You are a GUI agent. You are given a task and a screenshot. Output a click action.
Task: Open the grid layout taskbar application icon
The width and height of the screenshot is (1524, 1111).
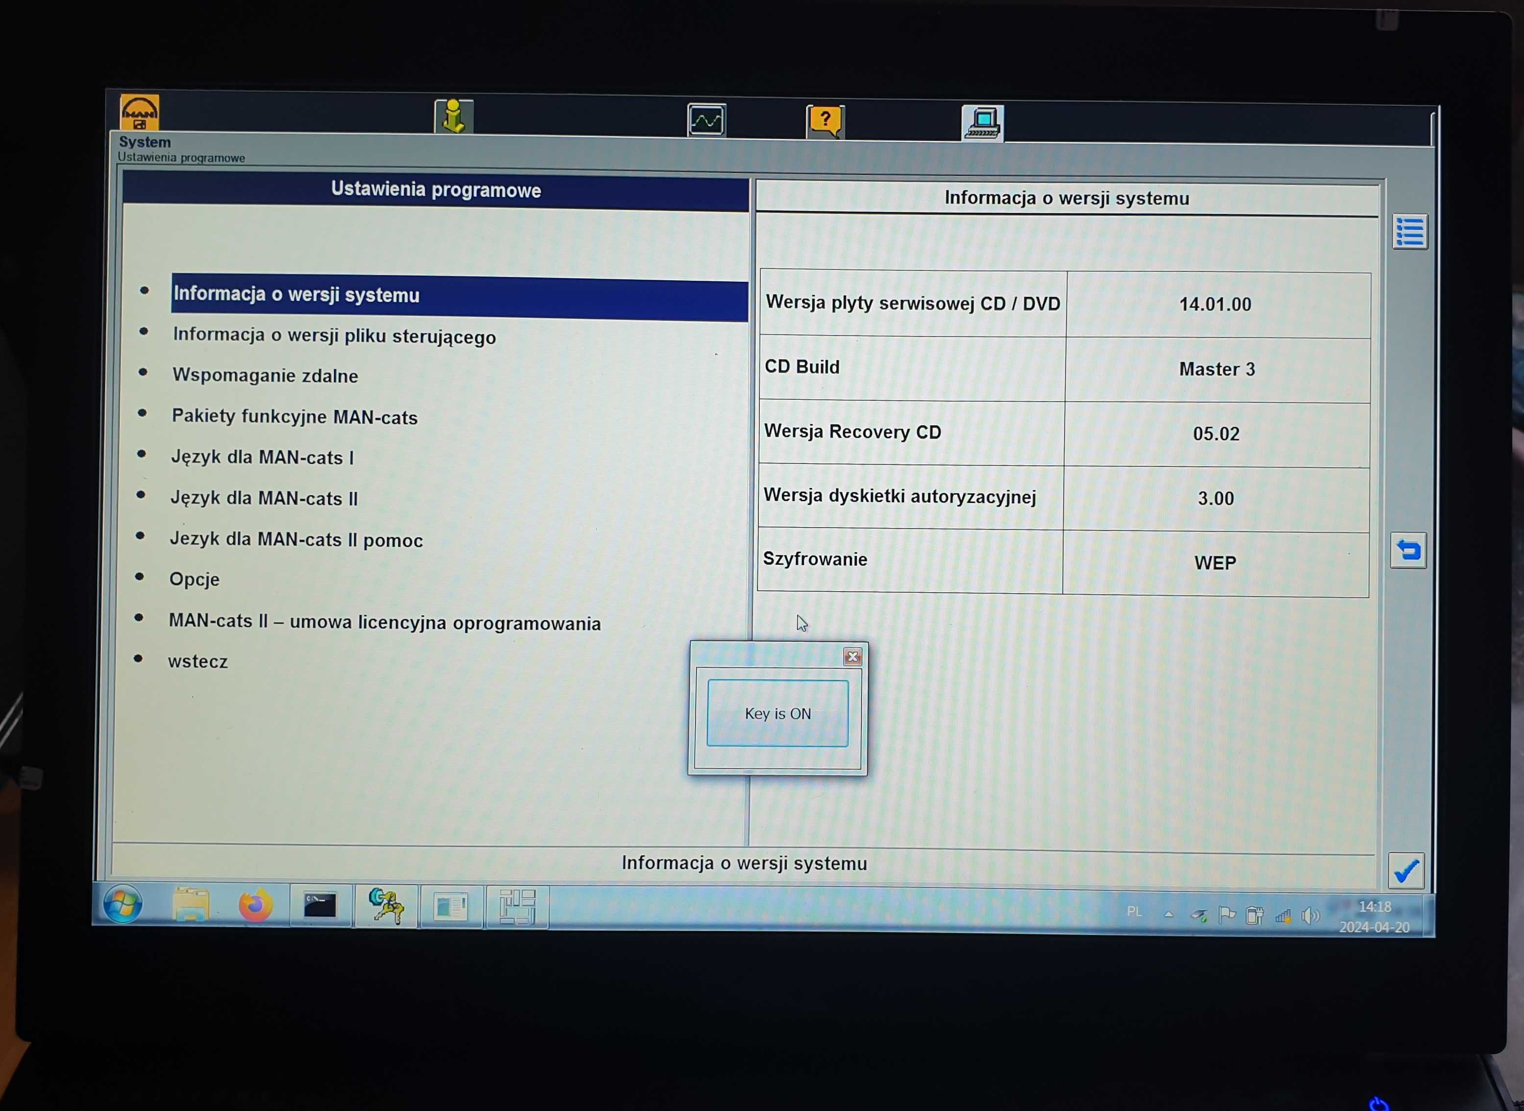point(516,907)
